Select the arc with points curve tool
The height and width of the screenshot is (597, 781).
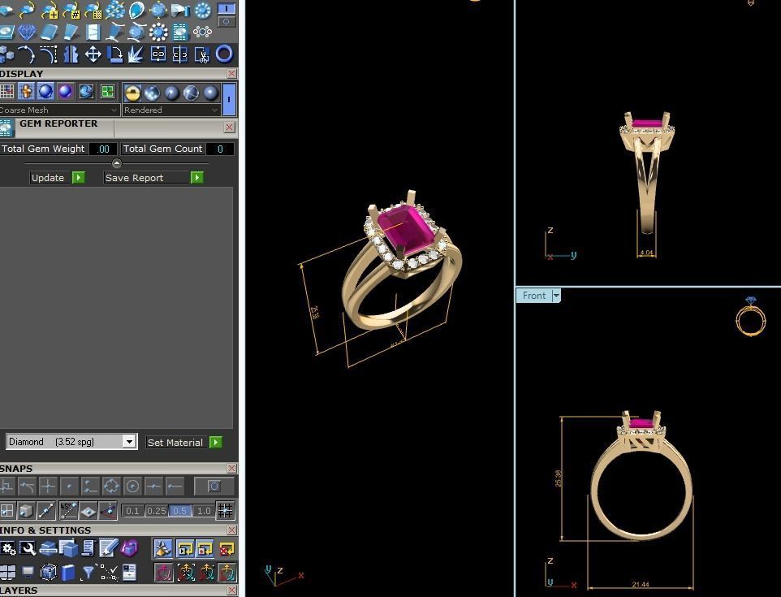[x=27, y=54]
